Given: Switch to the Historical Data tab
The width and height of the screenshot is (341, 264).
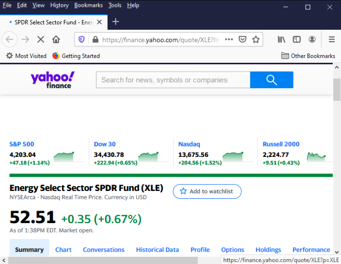Looking at the screenshot, I should tap(157, 249).
